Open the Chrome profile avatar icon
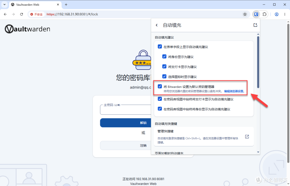This screenshot has height=186, width=290. coord(277,14)
